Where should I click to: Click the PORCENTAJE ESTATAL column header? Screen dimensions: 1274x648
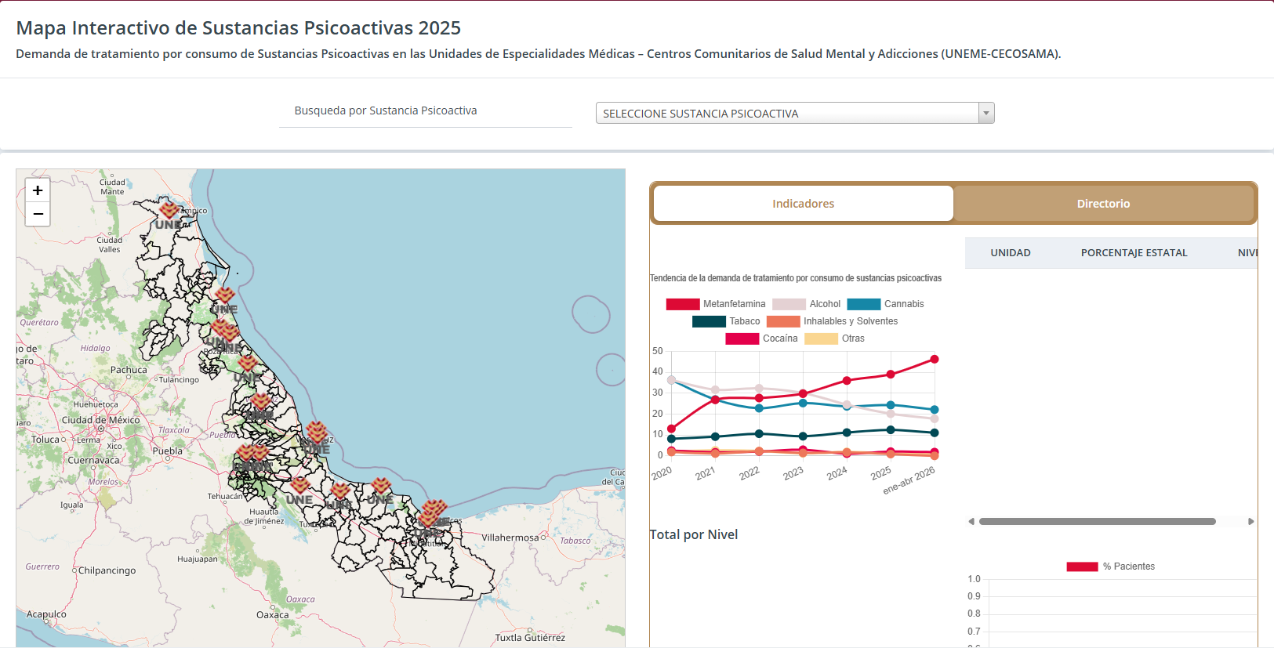[x=1134, y=253]
